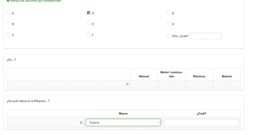Open the Marca dropdown showing Toyama
The width and height of the screenshot is (257, 135).
123,122
